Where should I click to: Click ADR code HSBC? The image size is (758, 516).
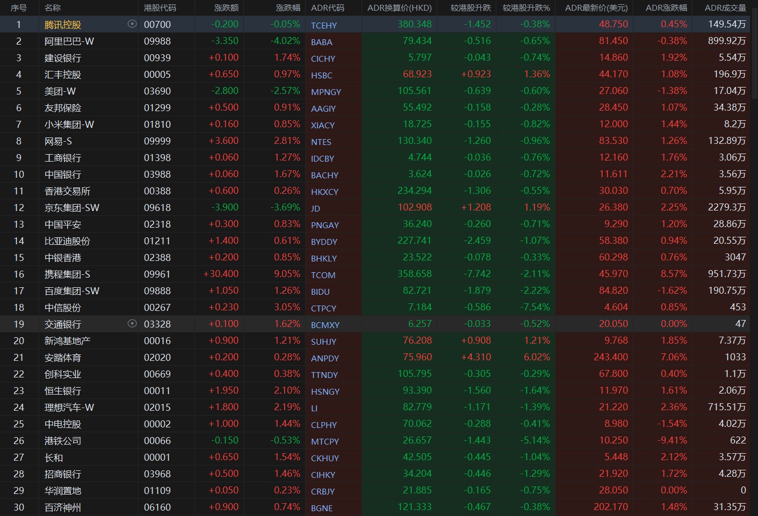click(x=322, y=75)
